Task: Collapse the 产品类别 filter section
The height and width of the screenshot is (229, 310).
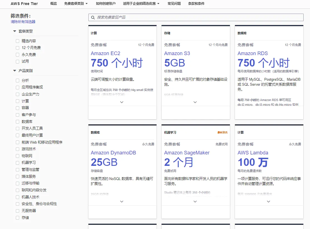Action: click(15, 71)
